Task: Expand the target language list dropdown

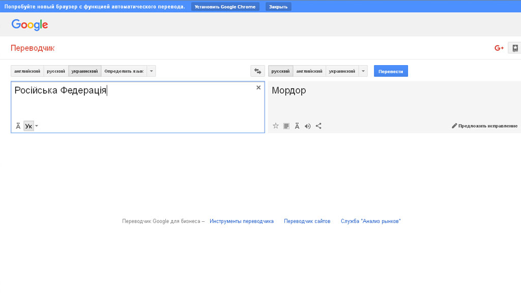Action: (x=363, y=71)
